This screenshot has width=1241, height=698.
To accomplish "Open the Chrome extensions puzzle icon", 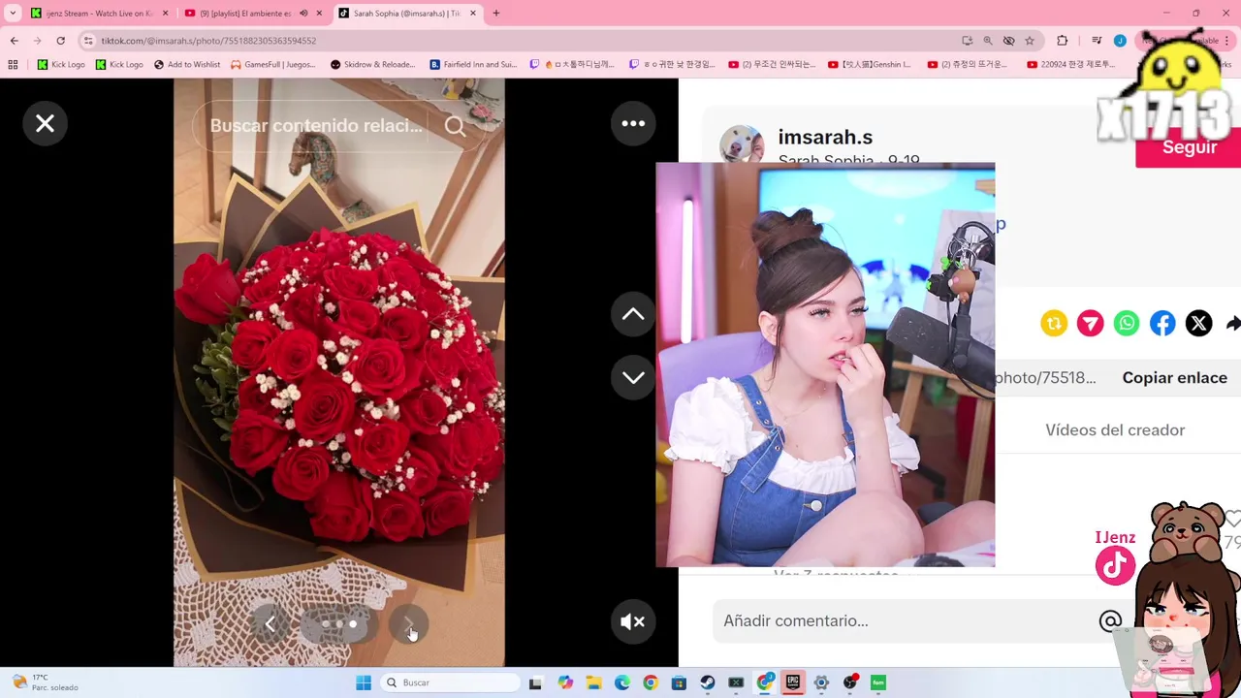I will coord(1063,41).
